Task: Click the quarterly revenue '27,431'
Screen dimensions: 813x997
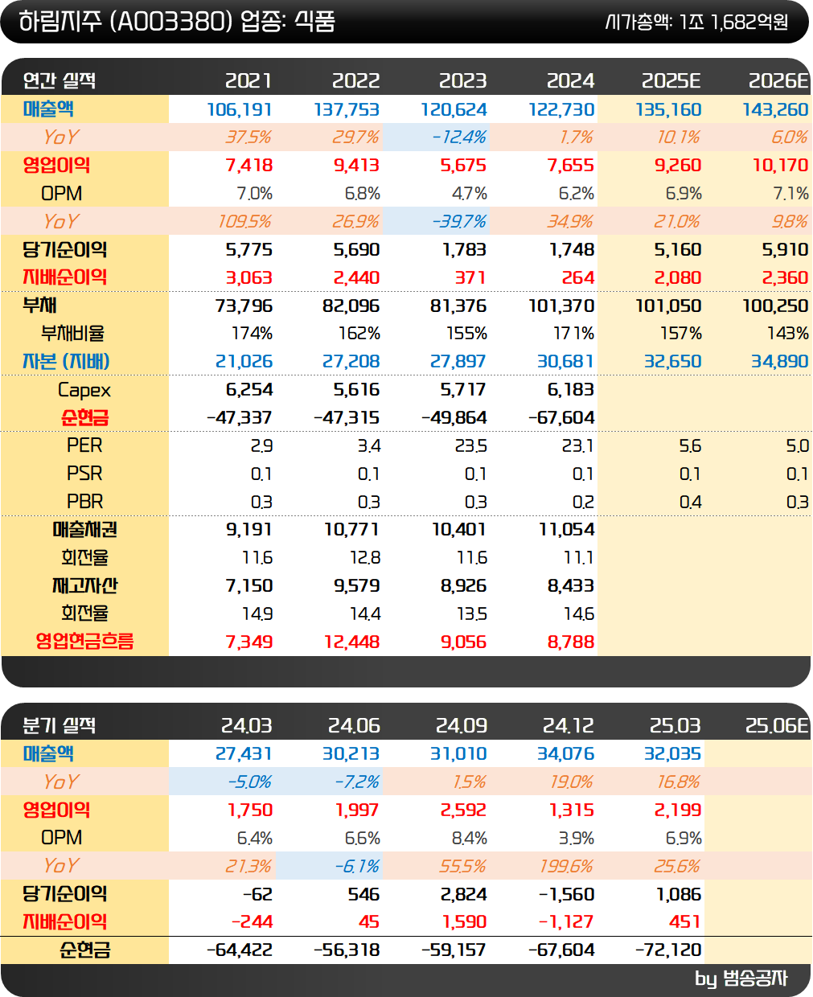Action: [x=244, y=754]
